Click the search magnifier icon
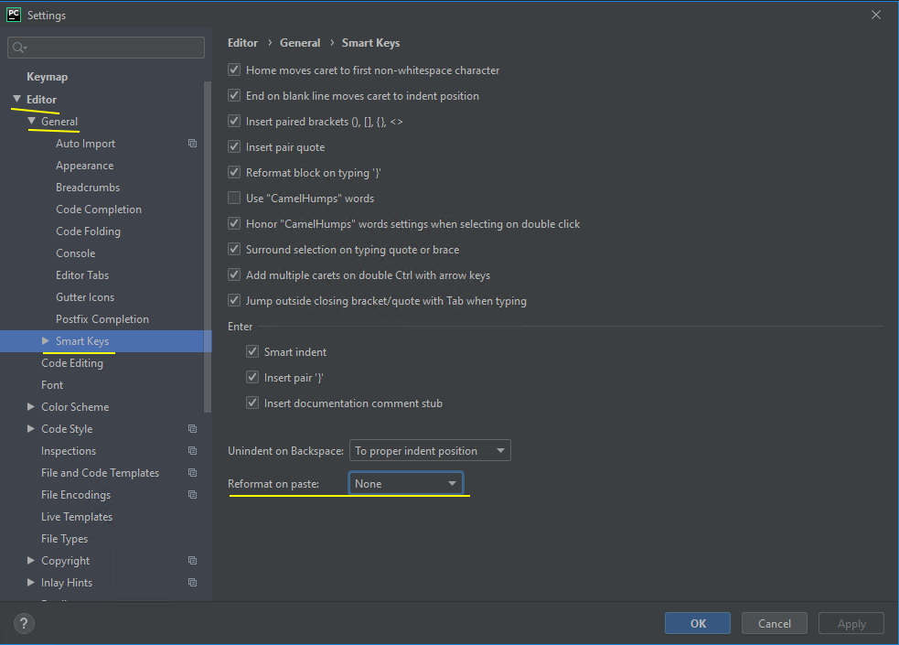 [20, 48]
